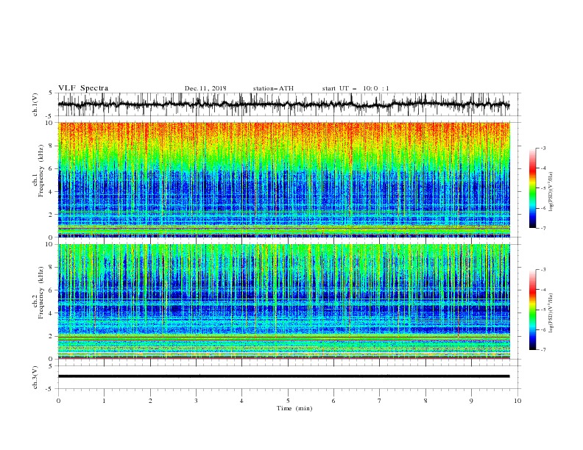583x450 pixels.
Task: Click the ch.2 Frequency (kHz) axis label
Action: (38, 293)
